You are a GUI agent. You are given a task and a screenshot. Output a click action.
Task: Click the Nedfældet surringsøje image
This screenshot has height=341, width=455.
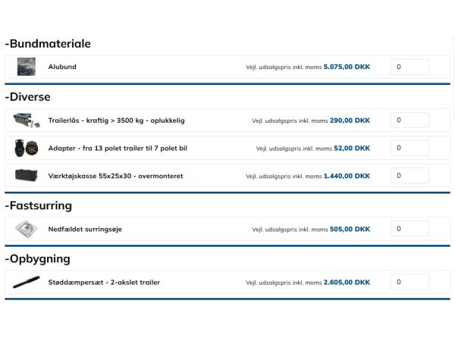coord(27,229)
